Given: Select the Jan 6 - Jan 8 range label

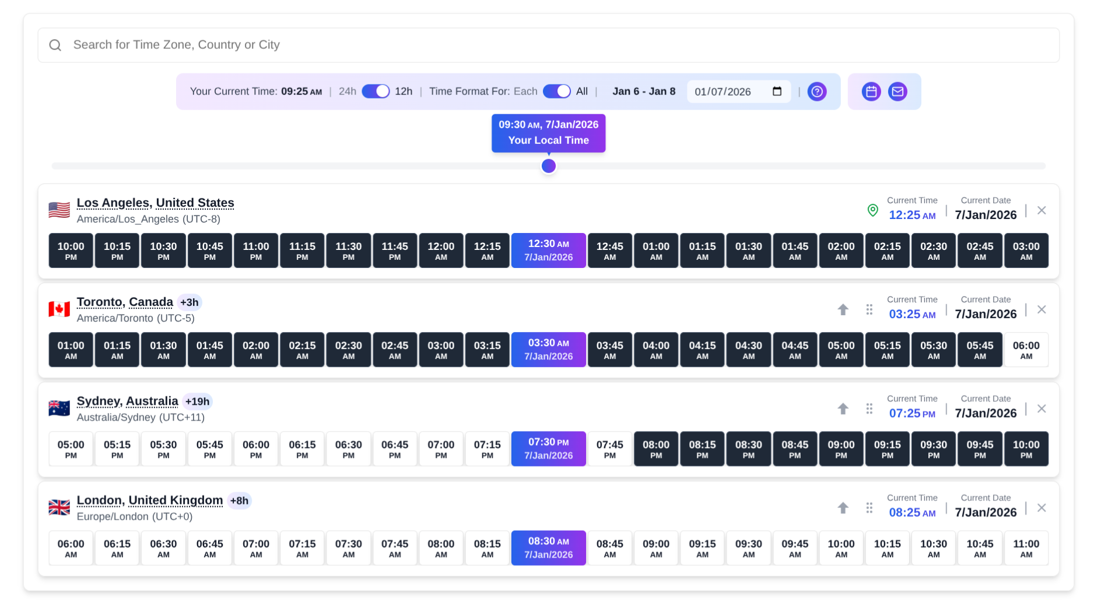Looking at the screenshot, I should (x=644, y=91).
